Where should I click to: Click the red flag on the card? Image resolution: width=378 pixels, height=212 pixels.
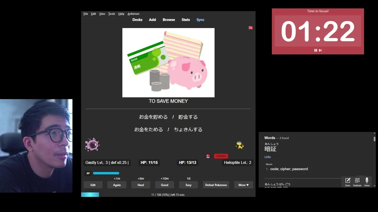[250, 28]
